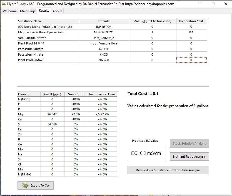
Task: Edit mass cell for Magnesium Sulfate
Action: 153,32
